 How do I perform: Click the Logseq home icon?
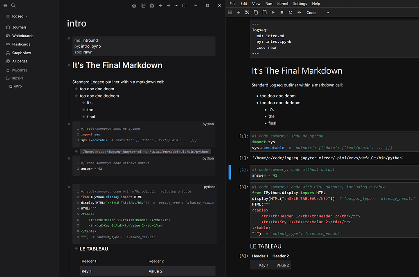[x=134, y=6]
